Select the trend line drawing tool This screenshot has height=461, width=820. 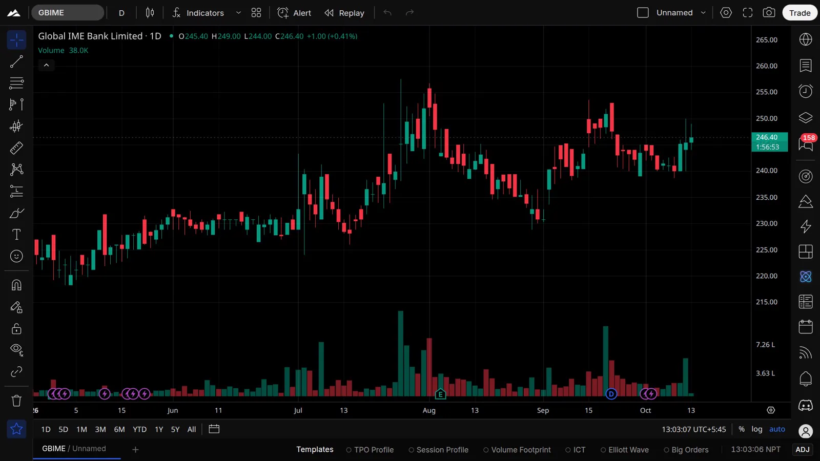click(16, 61)
